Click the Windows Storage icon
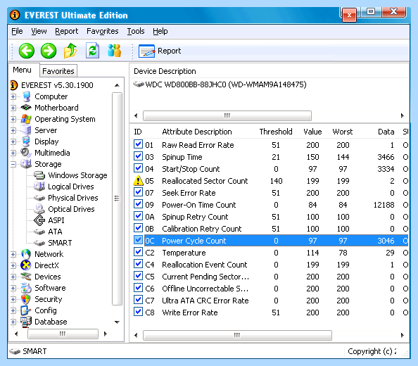418x366 pixels. pyautogui.click(x=39, y=175)
